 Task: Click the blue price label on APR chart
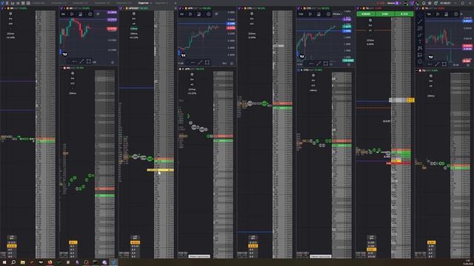231,24
